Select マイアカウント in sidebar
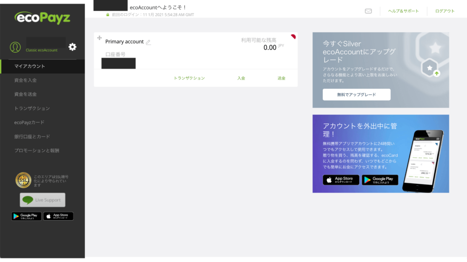467x262 pixels. coord(42,66)
